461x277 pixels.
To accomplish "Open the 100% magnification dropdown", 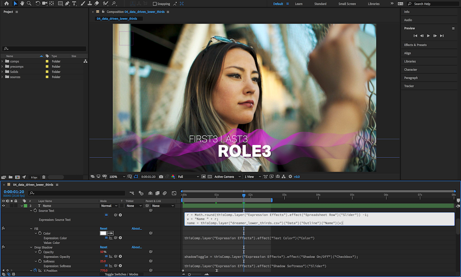I will pyautogui.click(x=117, y=177).
